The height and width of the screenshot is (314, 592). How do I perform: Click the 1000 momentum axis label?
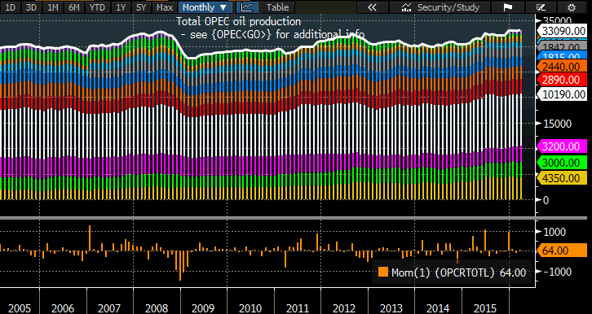[x=554, y=232]
